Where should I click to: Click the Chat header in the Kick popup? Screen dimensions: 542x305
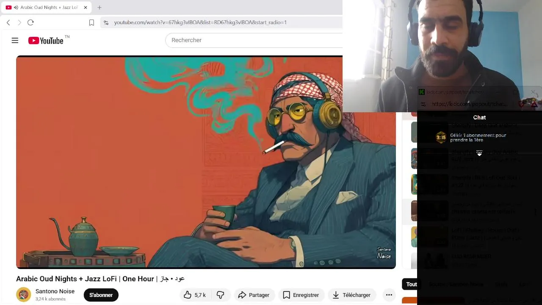click(x=479, y=117)
